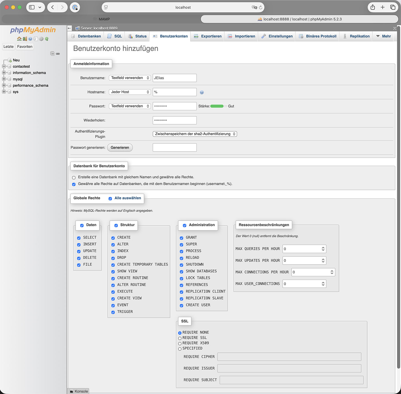This screenshot has height=394, width=401.
Task: Open the Hostname 'Jeder Host' dropdown
Action: [130, 92]
